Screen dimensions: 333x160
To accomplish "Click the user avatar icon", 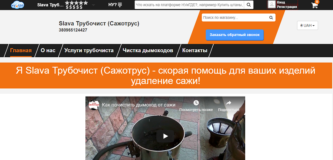I will (272, 5).
